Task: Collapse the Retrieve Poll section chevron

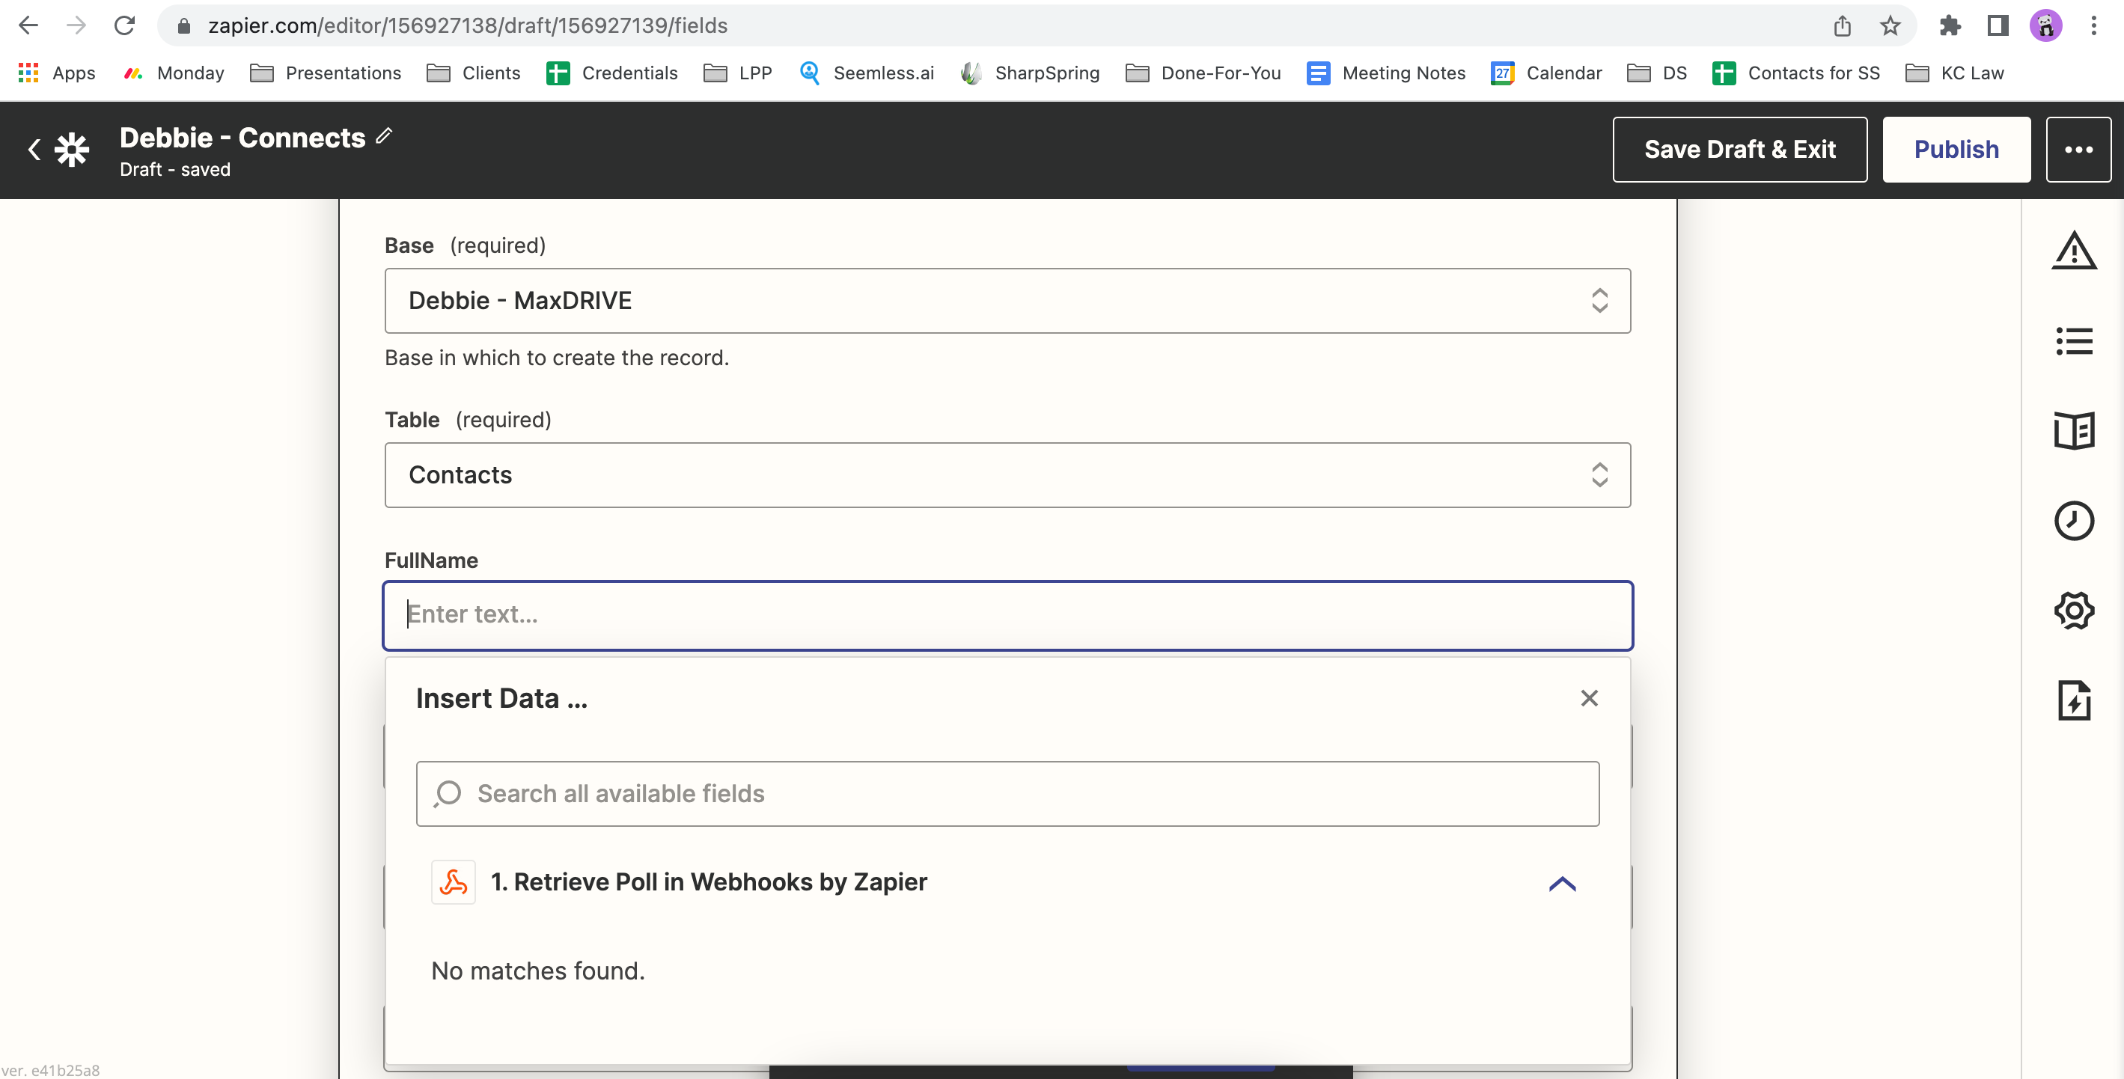Action: pyautogui.click(x=1562, y=884)
